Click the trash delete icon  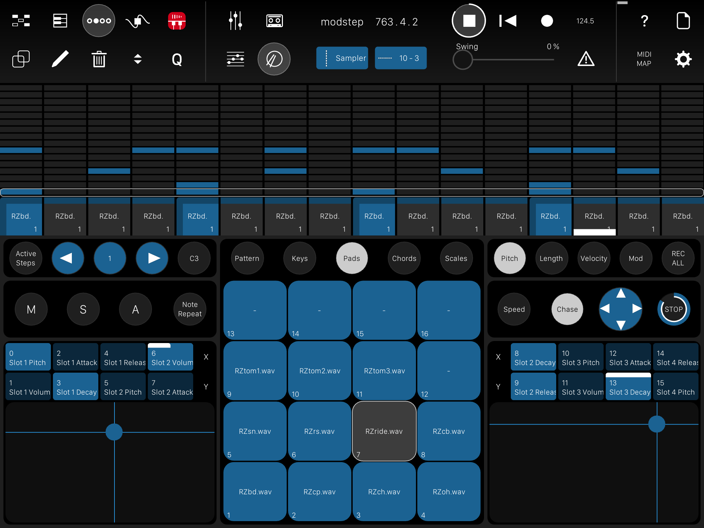(x=99, y=59)
